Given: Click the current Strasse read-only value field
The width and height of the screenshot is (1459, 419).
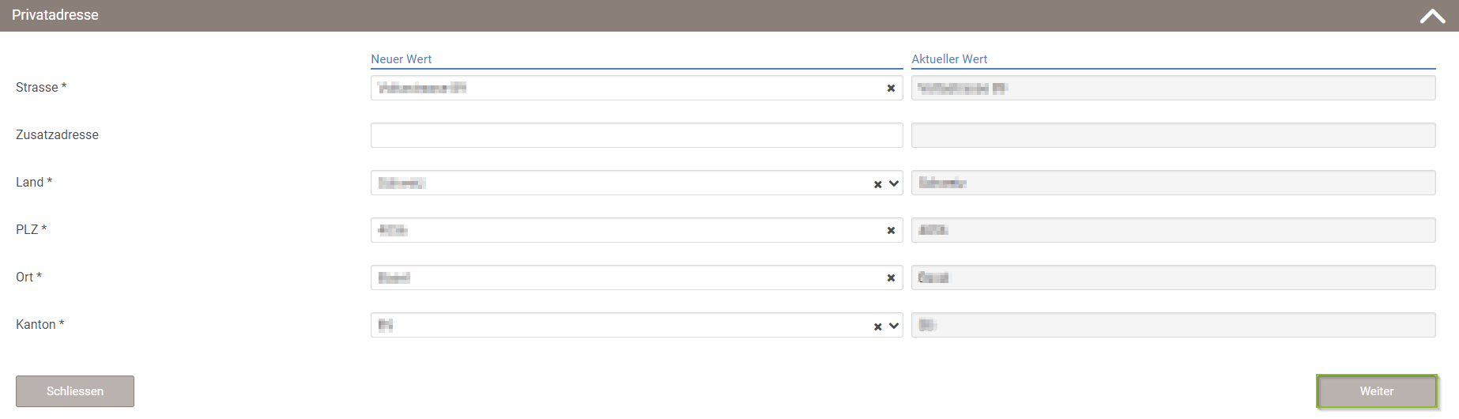Looking at the screenshot, I should pyautogui.click(x=1174, y=88).
